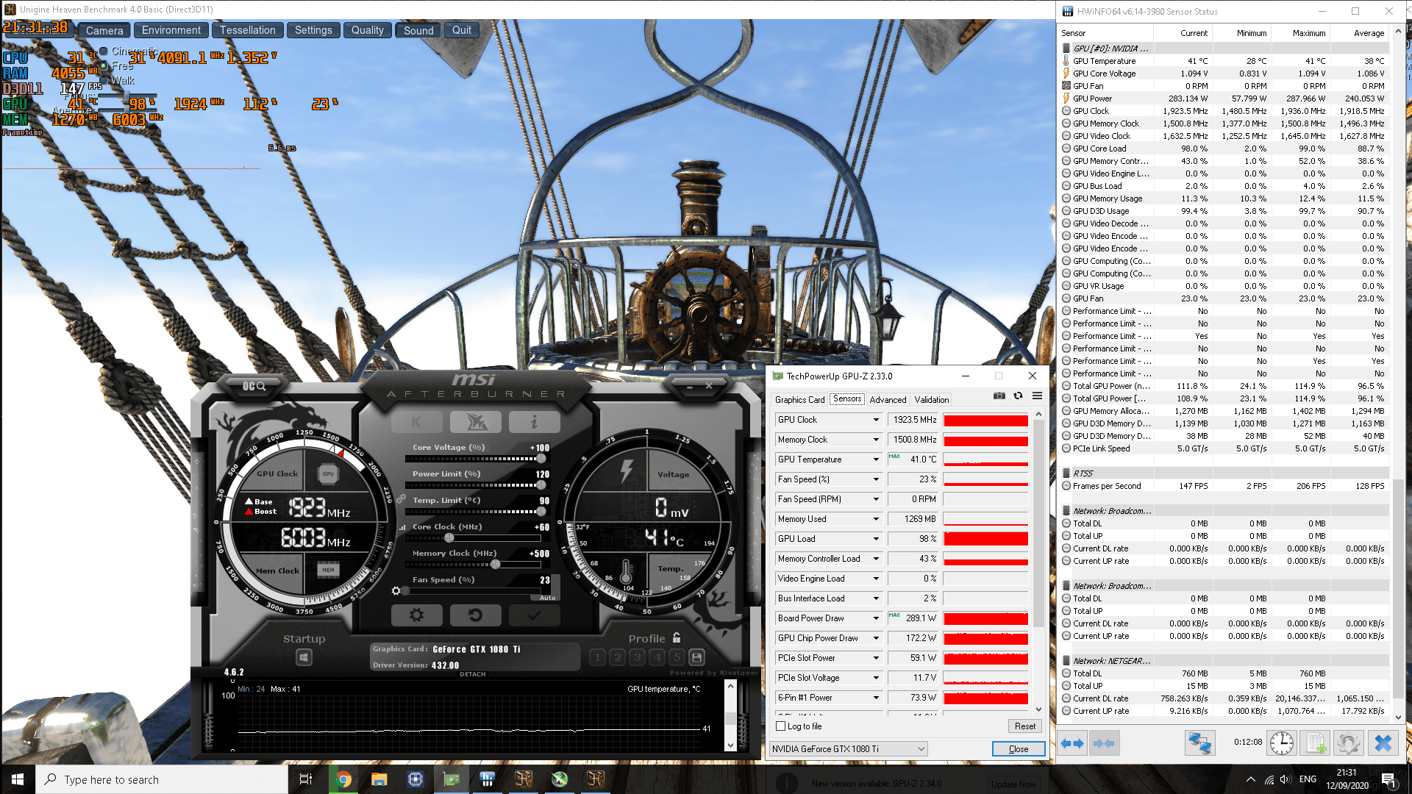Open the GPU-Z hamburger menu

1037,396
